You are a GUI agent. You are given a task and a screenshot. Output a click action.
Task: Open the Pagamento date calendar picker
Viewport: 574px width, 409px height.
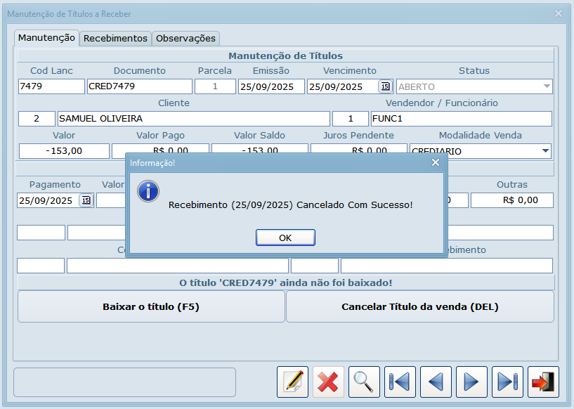(x=86, y=200)
